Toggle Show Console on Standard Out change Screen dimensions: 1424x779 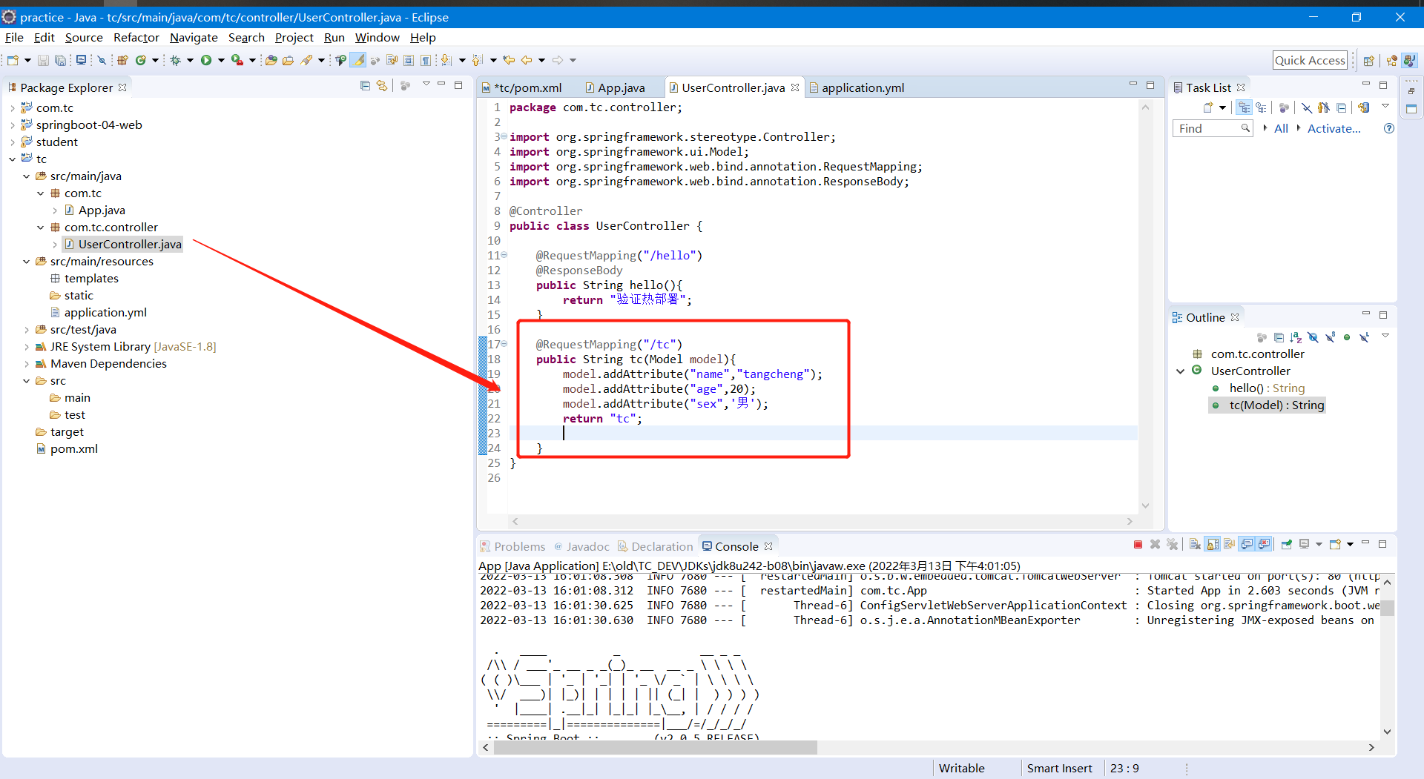[x=1247, y=545]
